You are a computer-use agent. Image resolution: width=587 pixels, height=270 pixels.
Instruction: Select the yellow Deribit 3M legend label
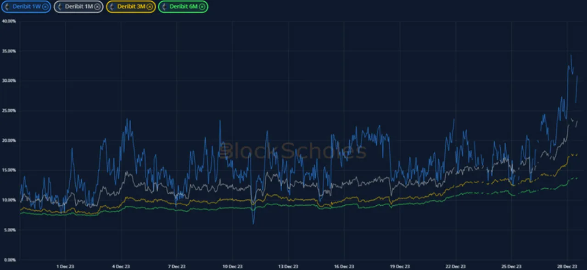pyautogui.click(x=132, y=6)
